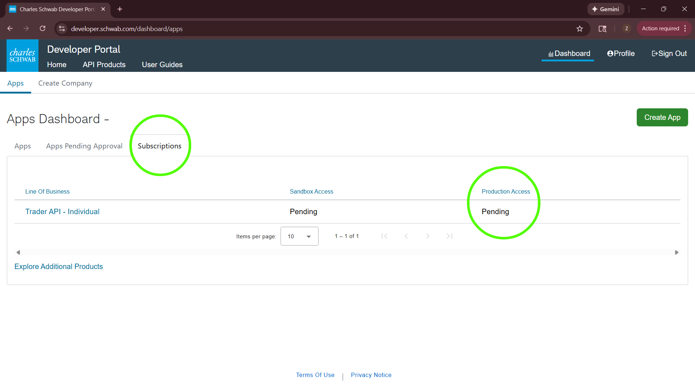
Task: Click the Charles Schwab logo
Action: [22, 56]
